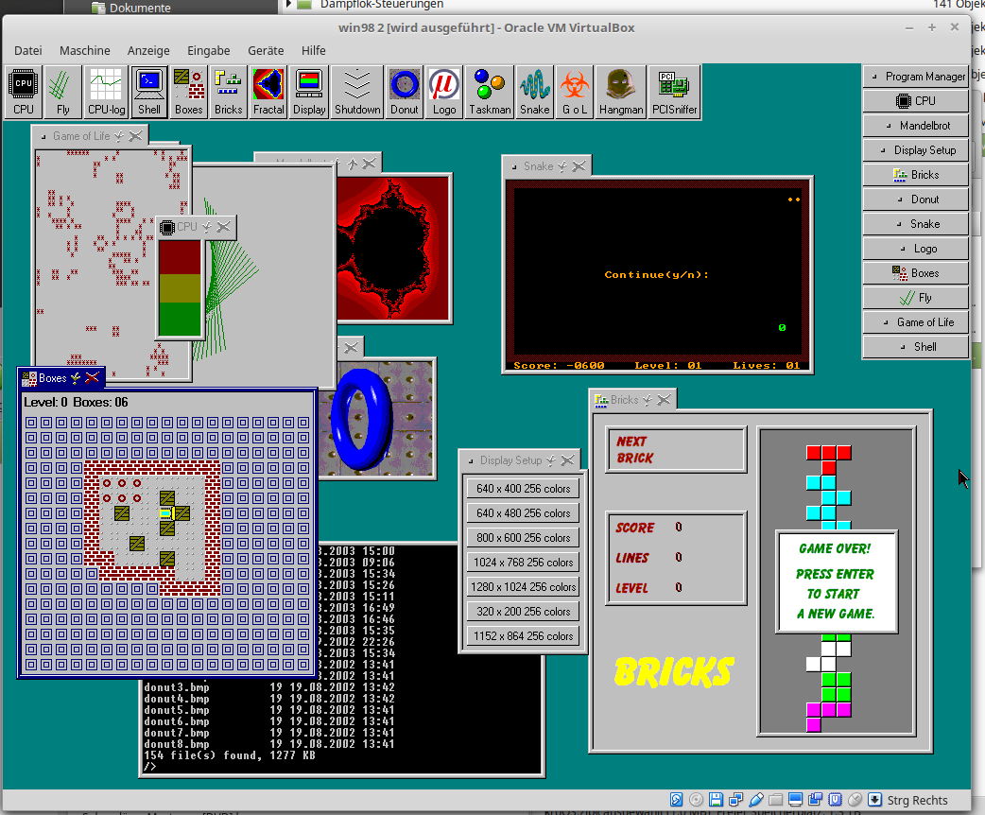Open the G o L biohazard icon
This screenshot has width=985, height=815.
coord(575,92)
